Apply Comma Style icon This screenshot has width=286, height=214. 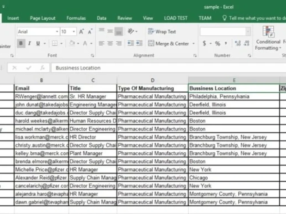(x=226, y=43)
